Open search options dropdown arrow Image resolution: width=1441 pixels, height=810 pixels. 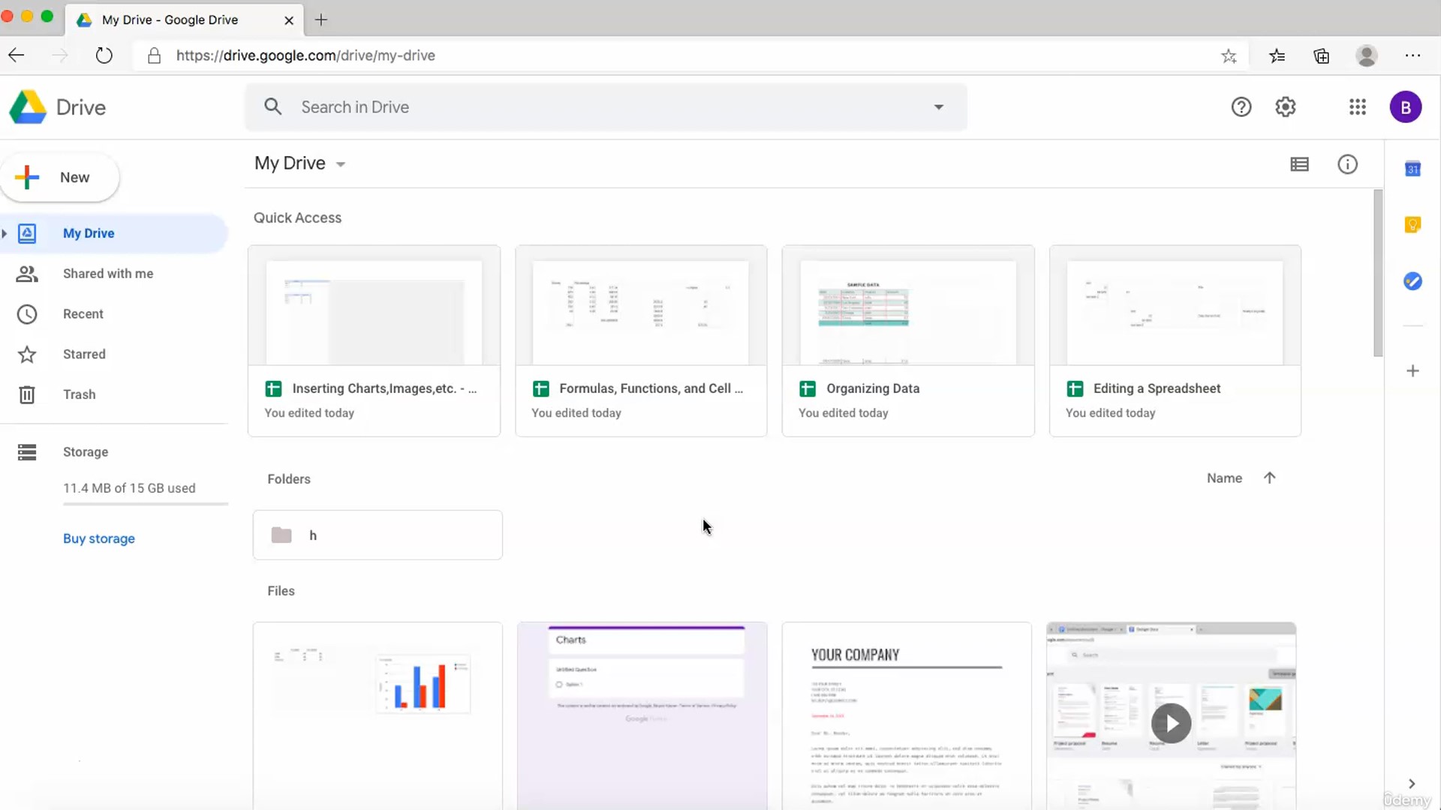(938, 107)
